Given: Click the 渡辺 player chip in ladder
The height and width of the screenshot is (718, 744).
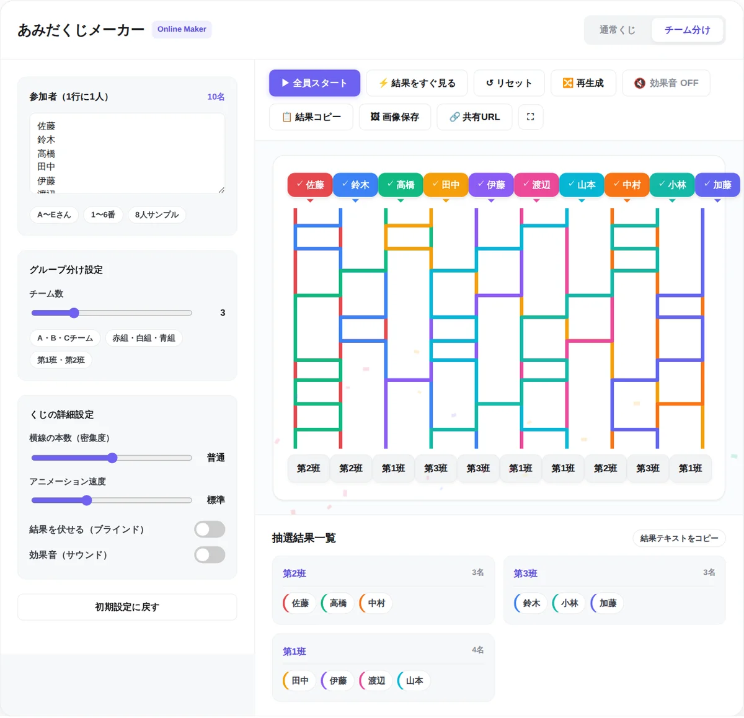Looking at the screenshot, I should (536, 185).
